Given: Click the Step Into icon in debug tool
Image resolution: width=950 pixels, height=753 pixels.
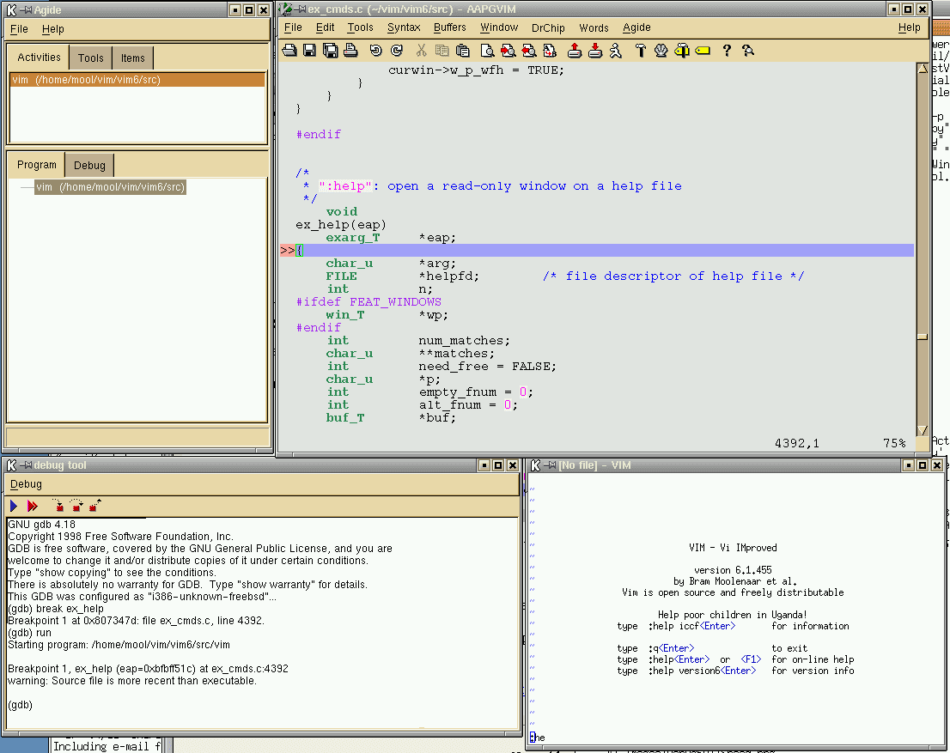Looking at the screenshot, I should tap(58, 505).
